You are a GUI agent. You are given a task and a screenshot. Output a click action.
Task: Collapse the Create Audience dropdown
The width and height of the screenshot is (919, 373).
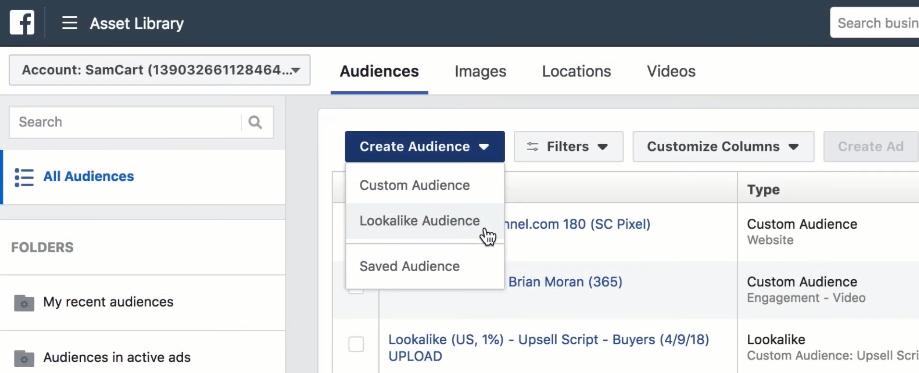point(425,147)
